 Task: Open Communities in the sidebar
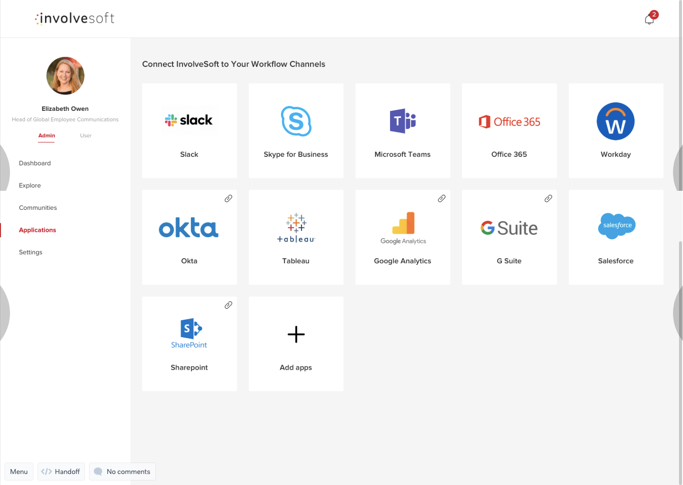(38, 208)
